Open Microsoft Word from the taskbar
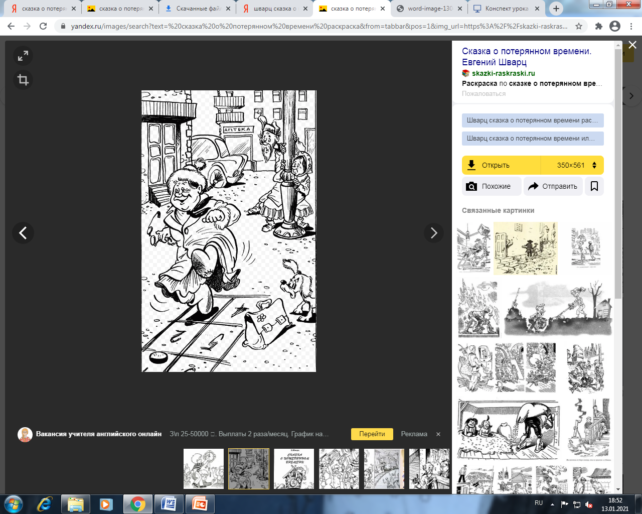 (x=169, y=504)
